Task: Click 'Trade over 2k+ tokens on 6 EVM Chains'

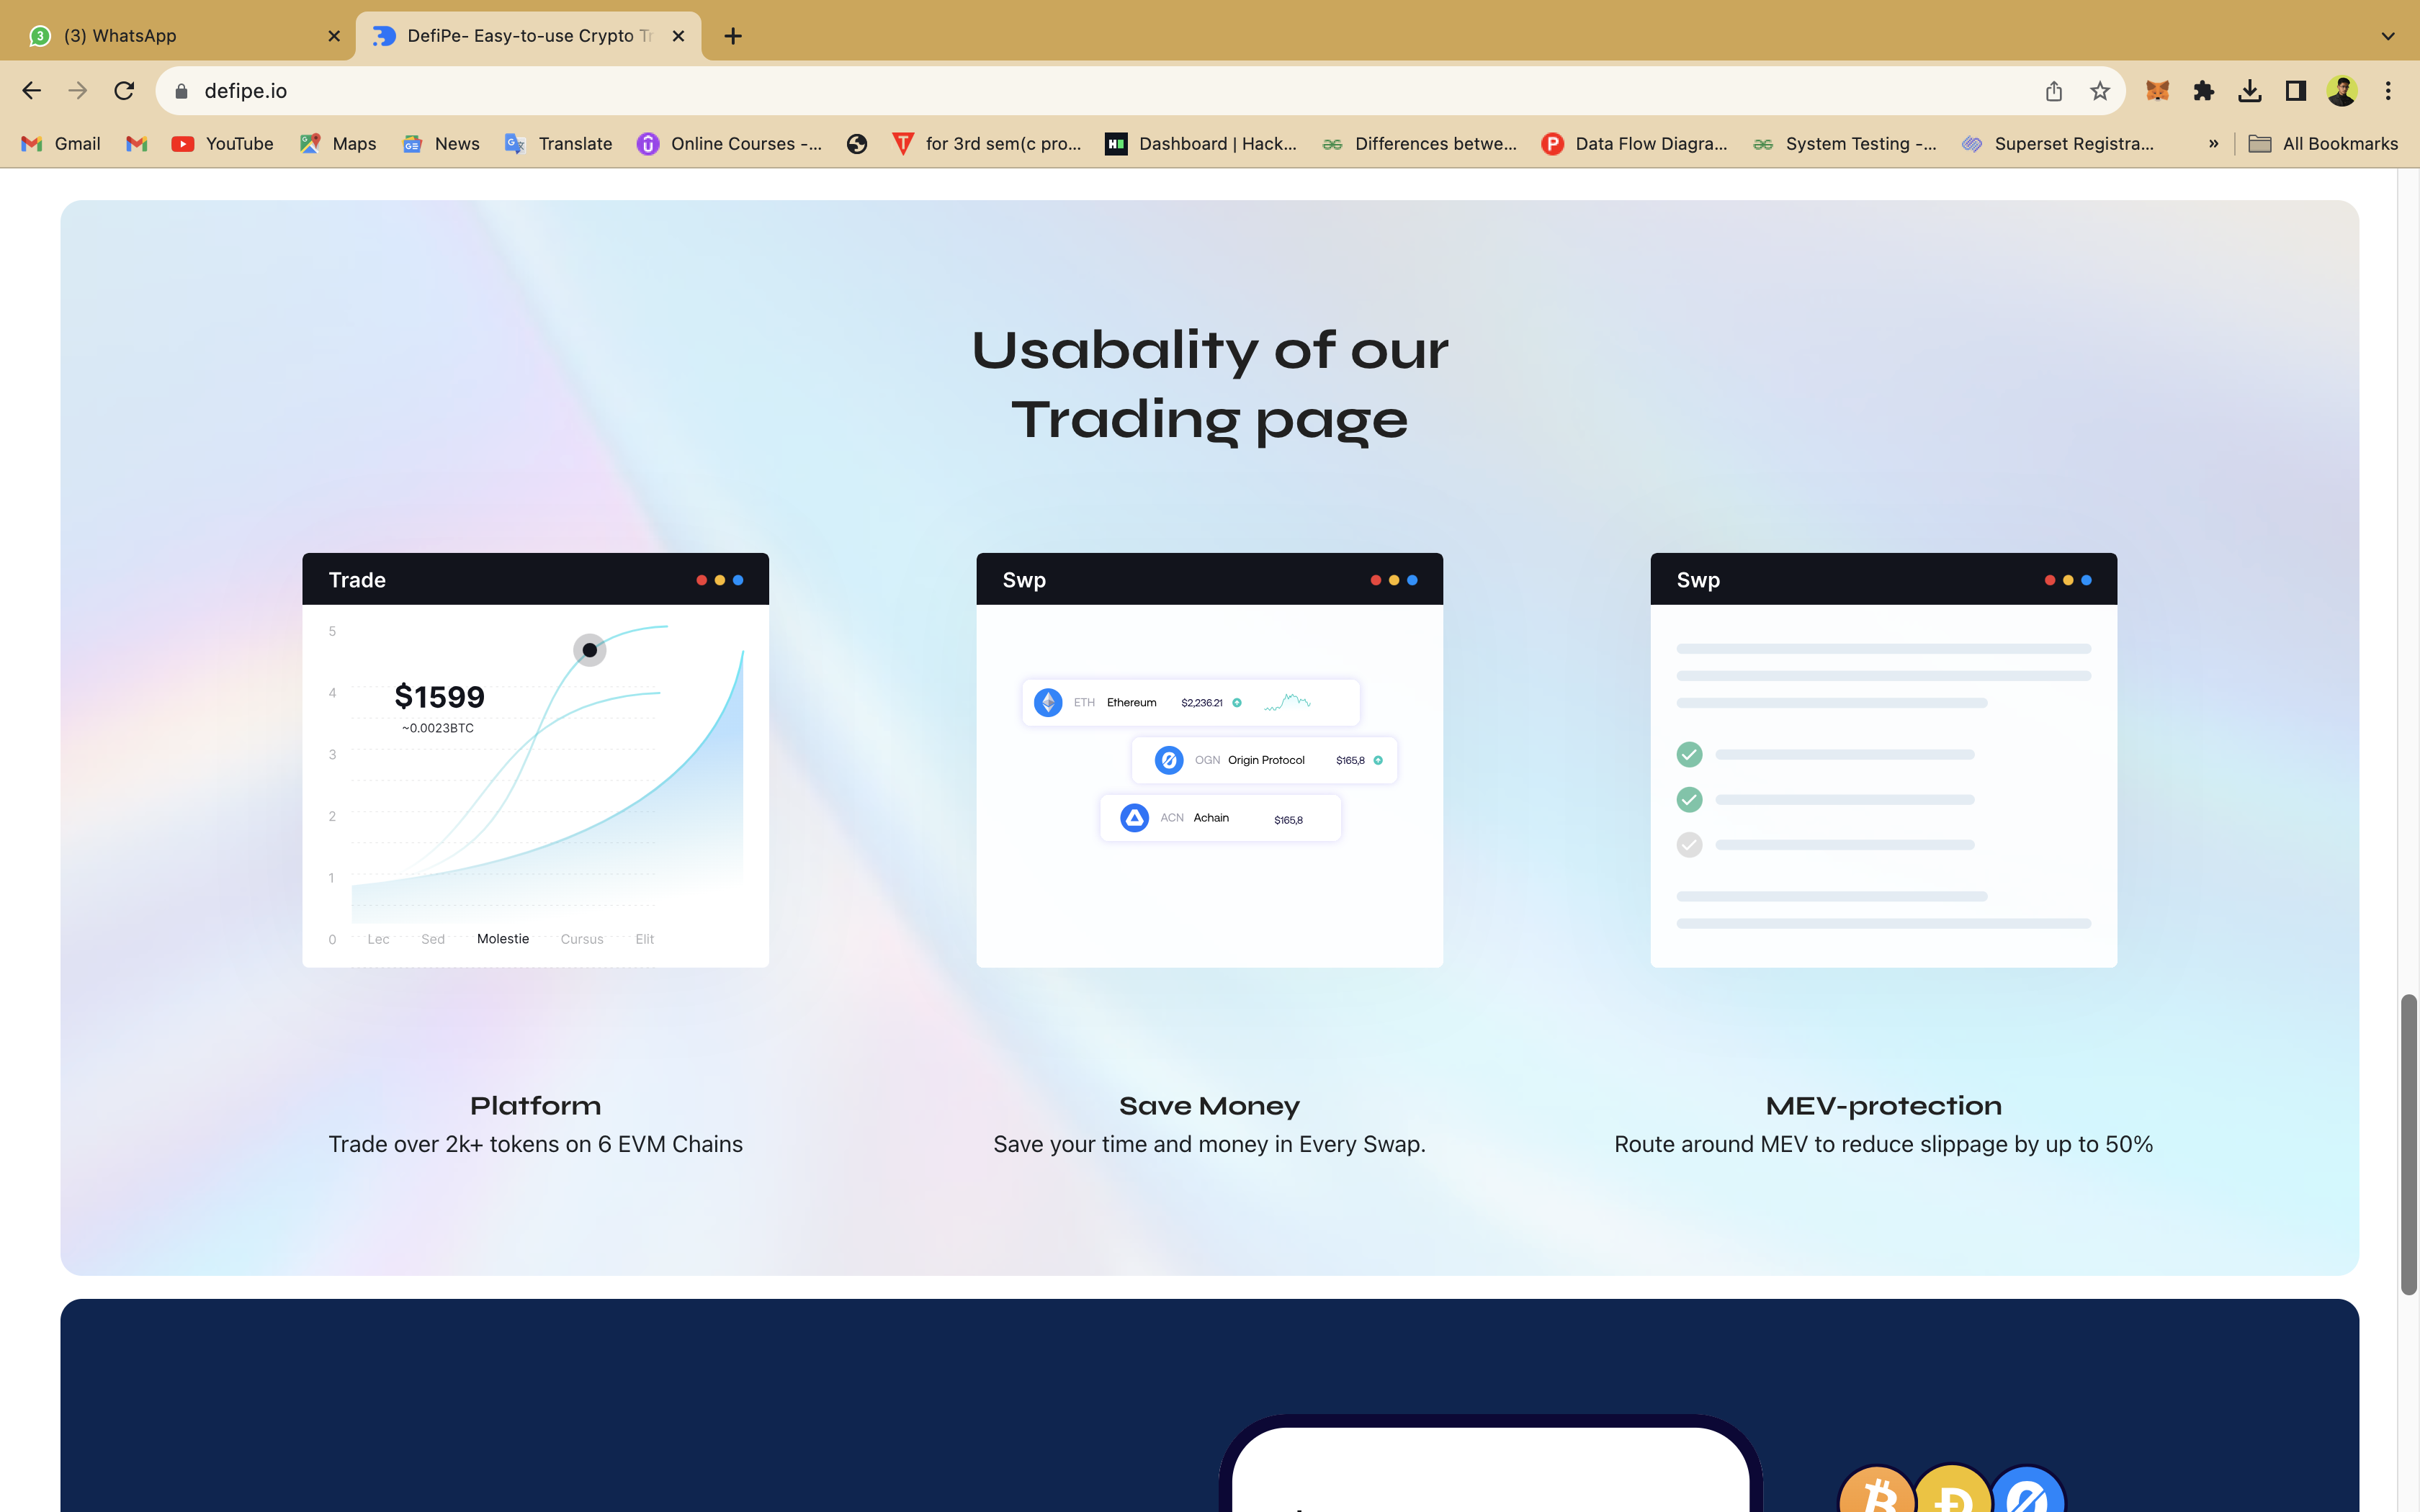Action: coord(536,1144)
